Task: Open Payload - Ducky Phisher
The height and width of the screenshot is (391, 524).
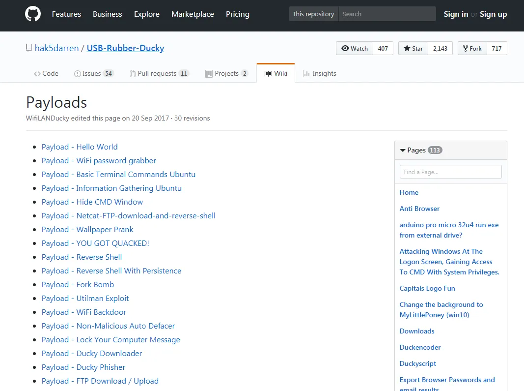Action: pyautogui.click(x=83, y=367)
